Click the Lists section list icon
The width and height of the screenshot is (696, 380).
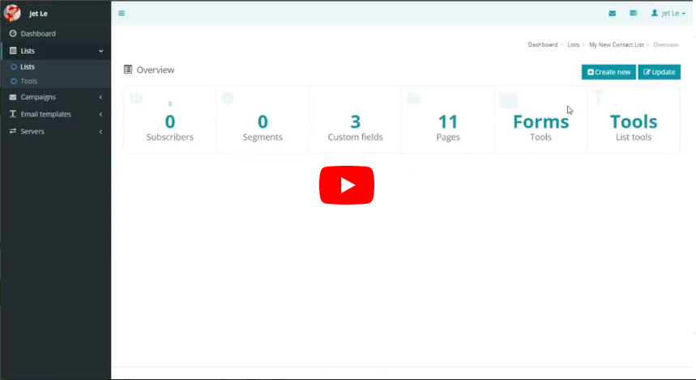[13, 50]
